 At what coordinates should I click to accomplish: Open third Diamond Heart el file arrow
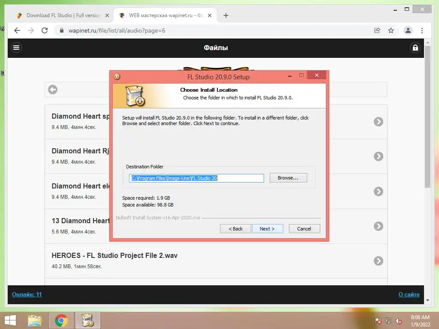pos(378,191)
